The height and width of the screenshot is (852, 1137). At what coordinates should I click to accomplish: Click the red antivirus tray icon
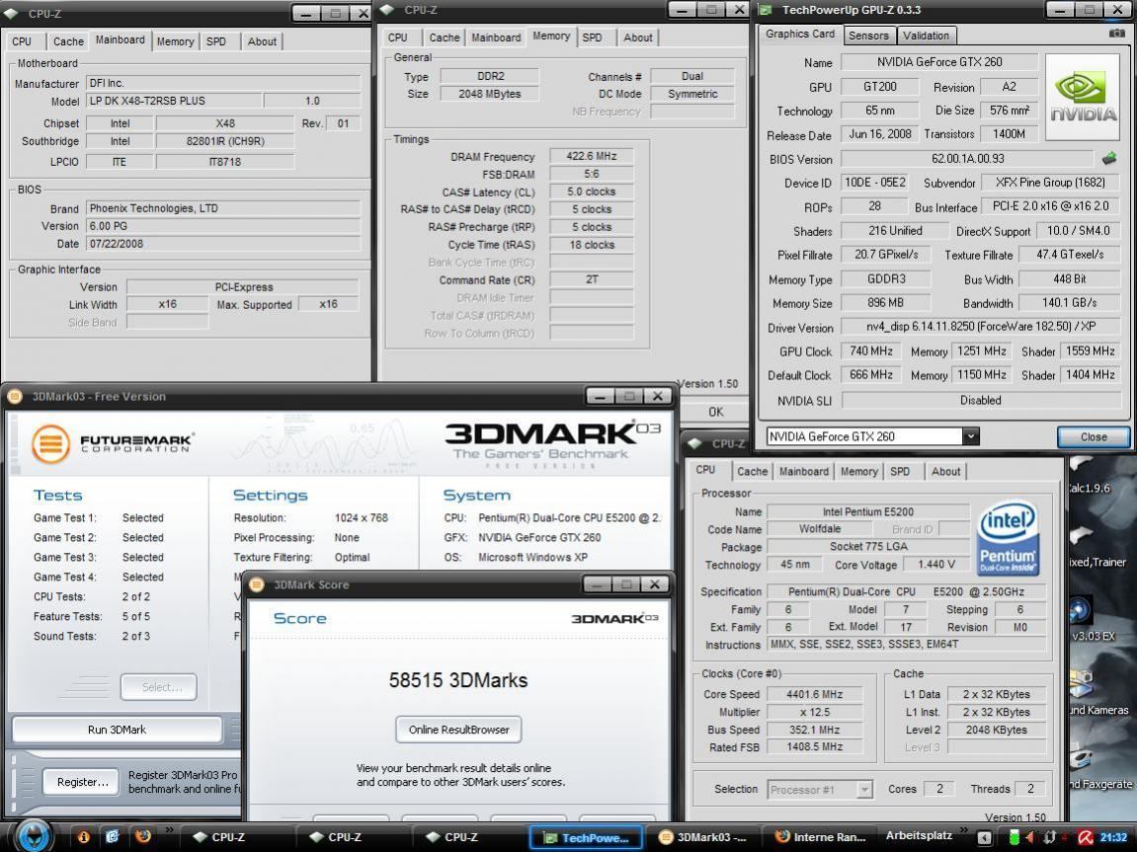coord(1085,837)
